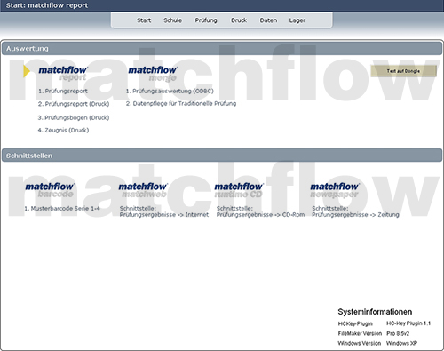Choose 4. Zeugnis (Druck)
Viewport: 444px width, 351px height.
coord(63,130)
